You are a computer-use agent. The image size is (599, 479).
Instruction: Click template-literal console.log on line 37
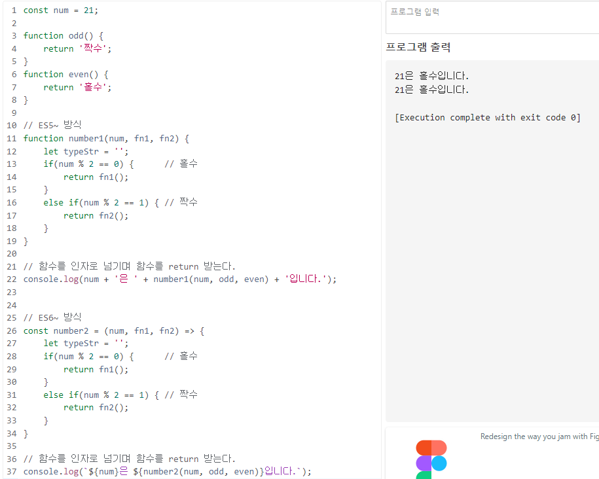(168, 471)
